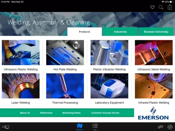The width and height of the screenshot is (175, 131).
Task: Click the Ultrasonic Plastic Welding label
Action: [21, 69]
